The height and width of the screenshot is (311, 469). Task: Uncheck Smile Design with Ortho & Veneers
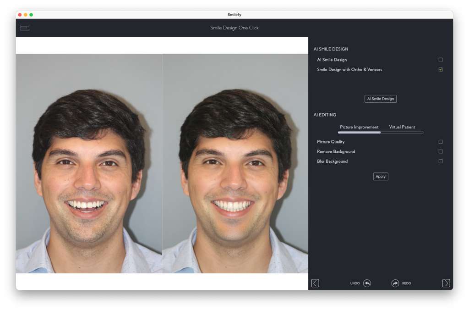pos(441,70)
